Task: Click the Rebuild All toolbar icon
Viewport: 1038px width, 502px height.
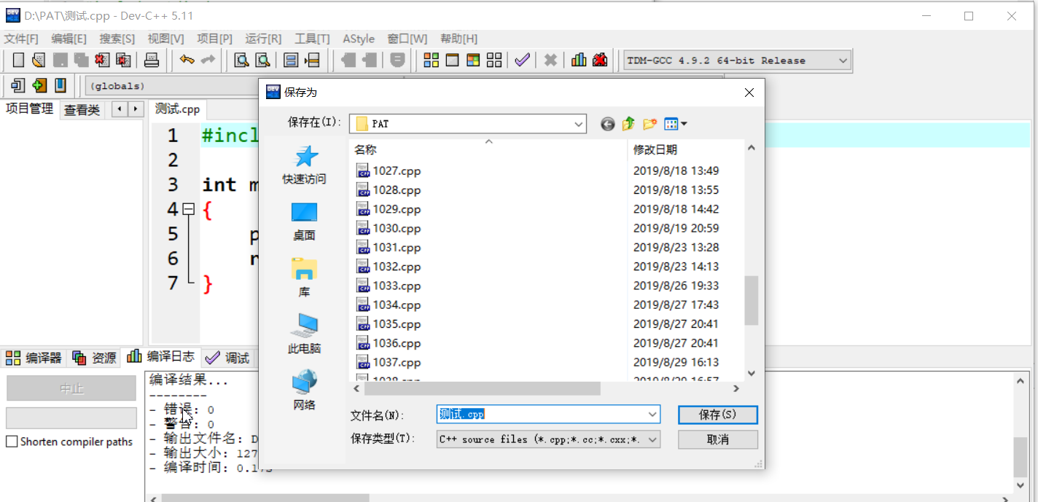Action: (494, 60)
